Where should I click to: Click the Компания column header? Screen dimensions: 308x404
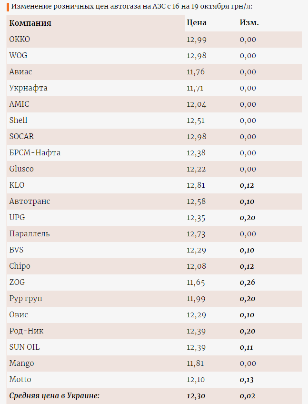[x=30, y=23]
